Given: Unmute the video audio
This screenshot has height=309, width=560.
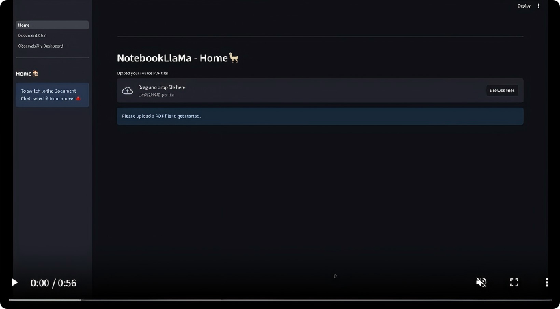Looking at the screenshot, I should coord(481,282).
